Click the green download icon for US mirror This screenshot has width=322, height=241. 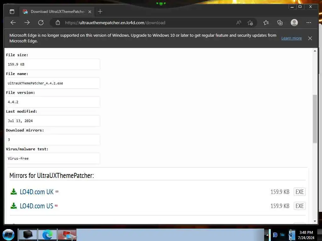(14, 206)
